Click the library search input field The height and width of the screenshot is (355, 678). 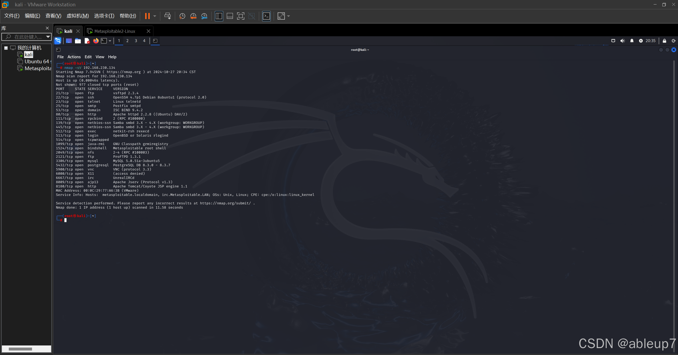26,37
